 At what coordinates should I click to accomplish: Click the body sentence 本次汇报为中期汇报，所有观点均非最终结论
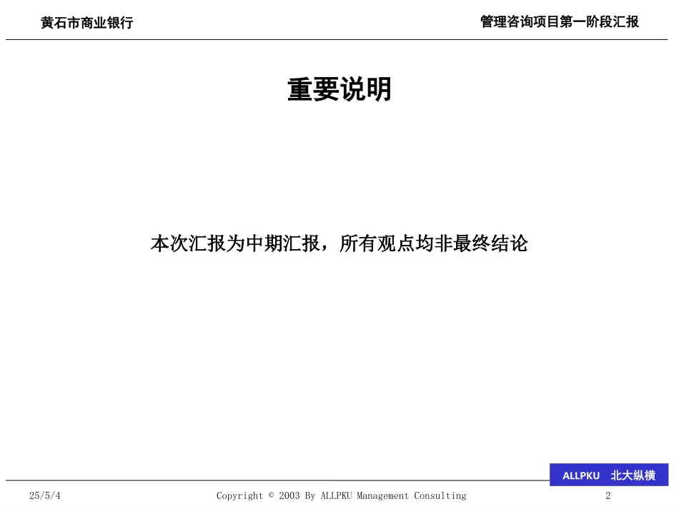click(339, 243)
